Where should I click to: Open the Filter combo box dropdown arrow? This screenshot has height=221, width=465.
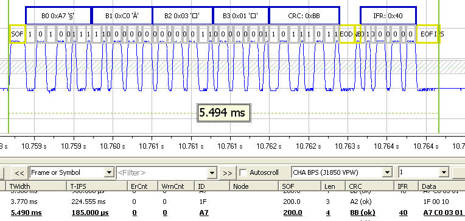(212, 173)
